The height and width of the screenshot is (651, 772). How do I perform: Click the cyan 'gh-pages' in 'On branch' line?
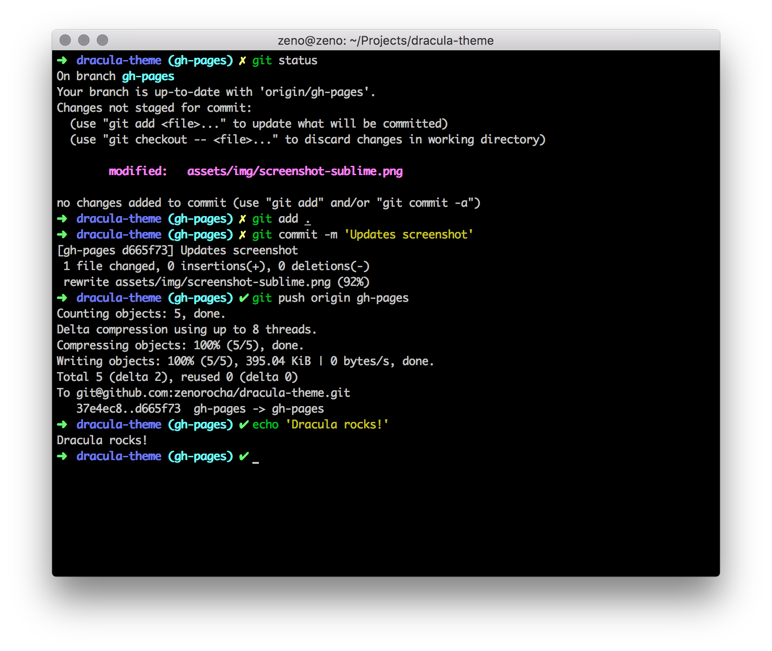coord(148,76)
